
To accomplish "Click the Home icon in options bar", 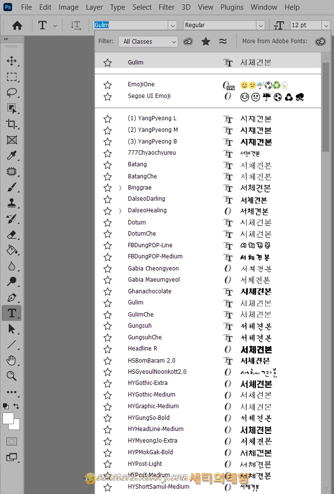I will point(17,25).
